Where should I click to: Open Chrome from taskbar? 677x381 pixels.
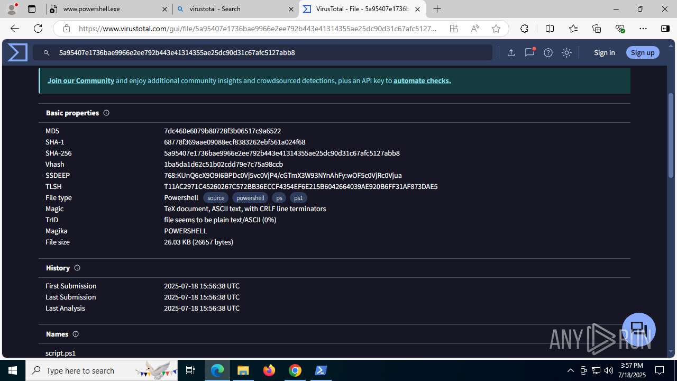(295, 370)
